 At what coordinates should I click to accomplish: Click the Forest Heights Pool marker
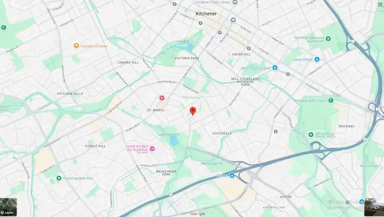click(59, 178)
